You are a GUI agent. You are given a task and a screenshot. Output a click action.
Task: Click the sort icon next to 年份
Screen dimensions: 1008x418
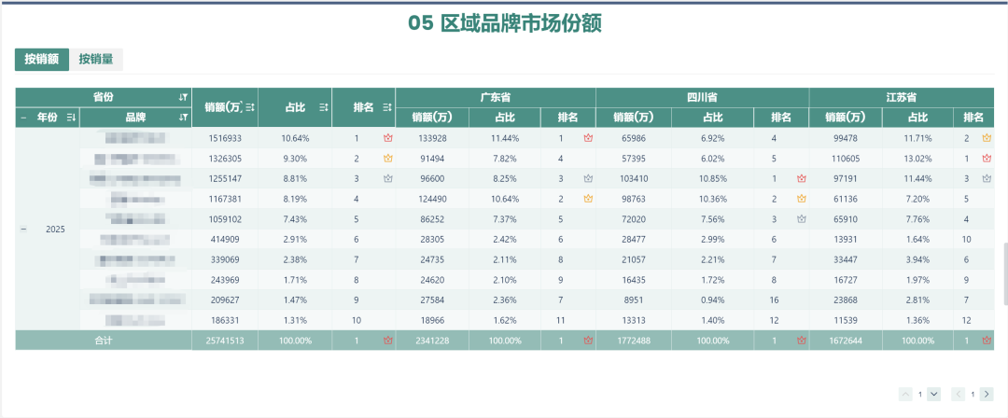pos(71,117)
